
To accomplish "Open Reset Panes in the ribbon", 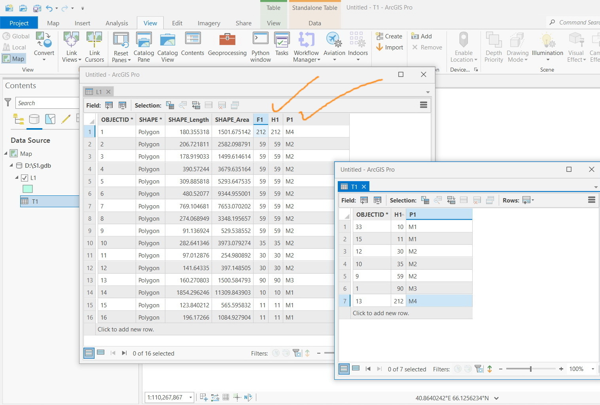I will pyautogui.click(x=121, y=47).
